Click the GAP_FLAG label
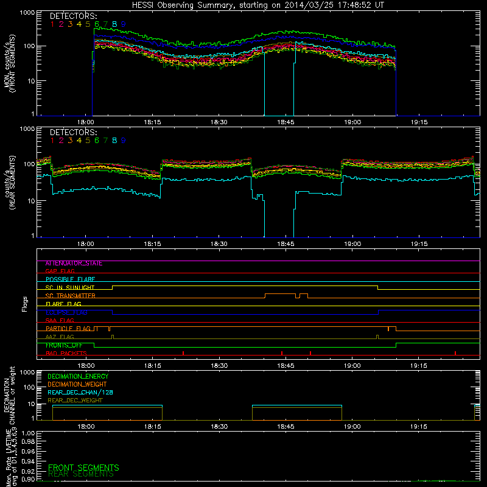 (x=60, y=271)
